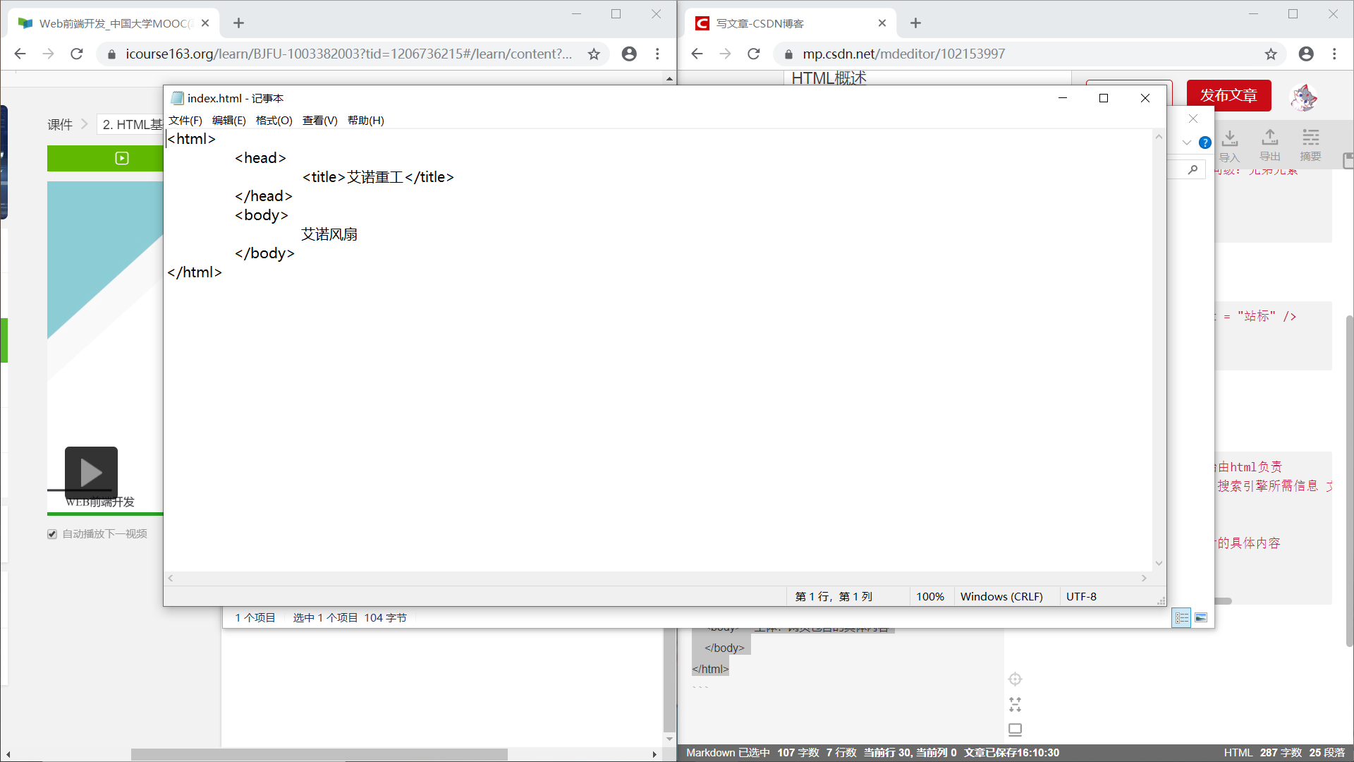The image size is (1354, 762).
Task: Click the 摘要 summary icon in CSDN editor
Action: 1310,146
